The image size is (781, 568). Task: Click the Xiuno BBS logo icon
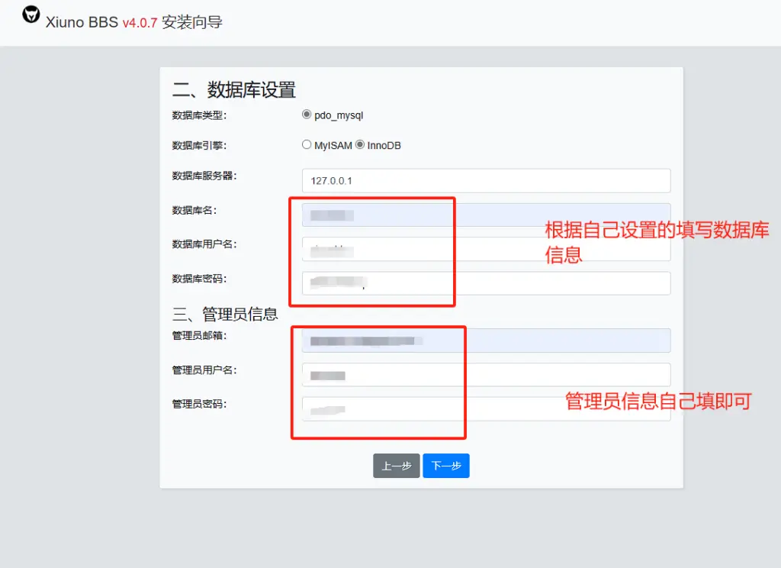[31, 14]
